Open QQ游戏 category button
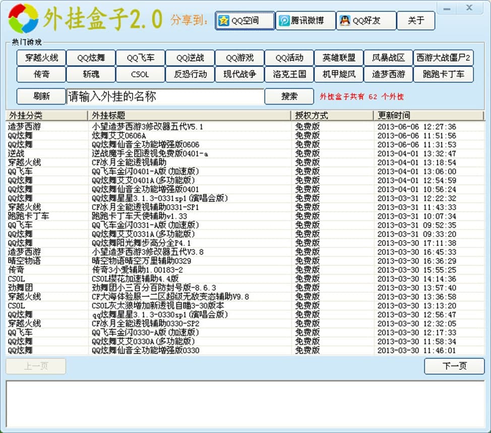The image size is (491, 433). pyautogui.click(x=239, y=57)
